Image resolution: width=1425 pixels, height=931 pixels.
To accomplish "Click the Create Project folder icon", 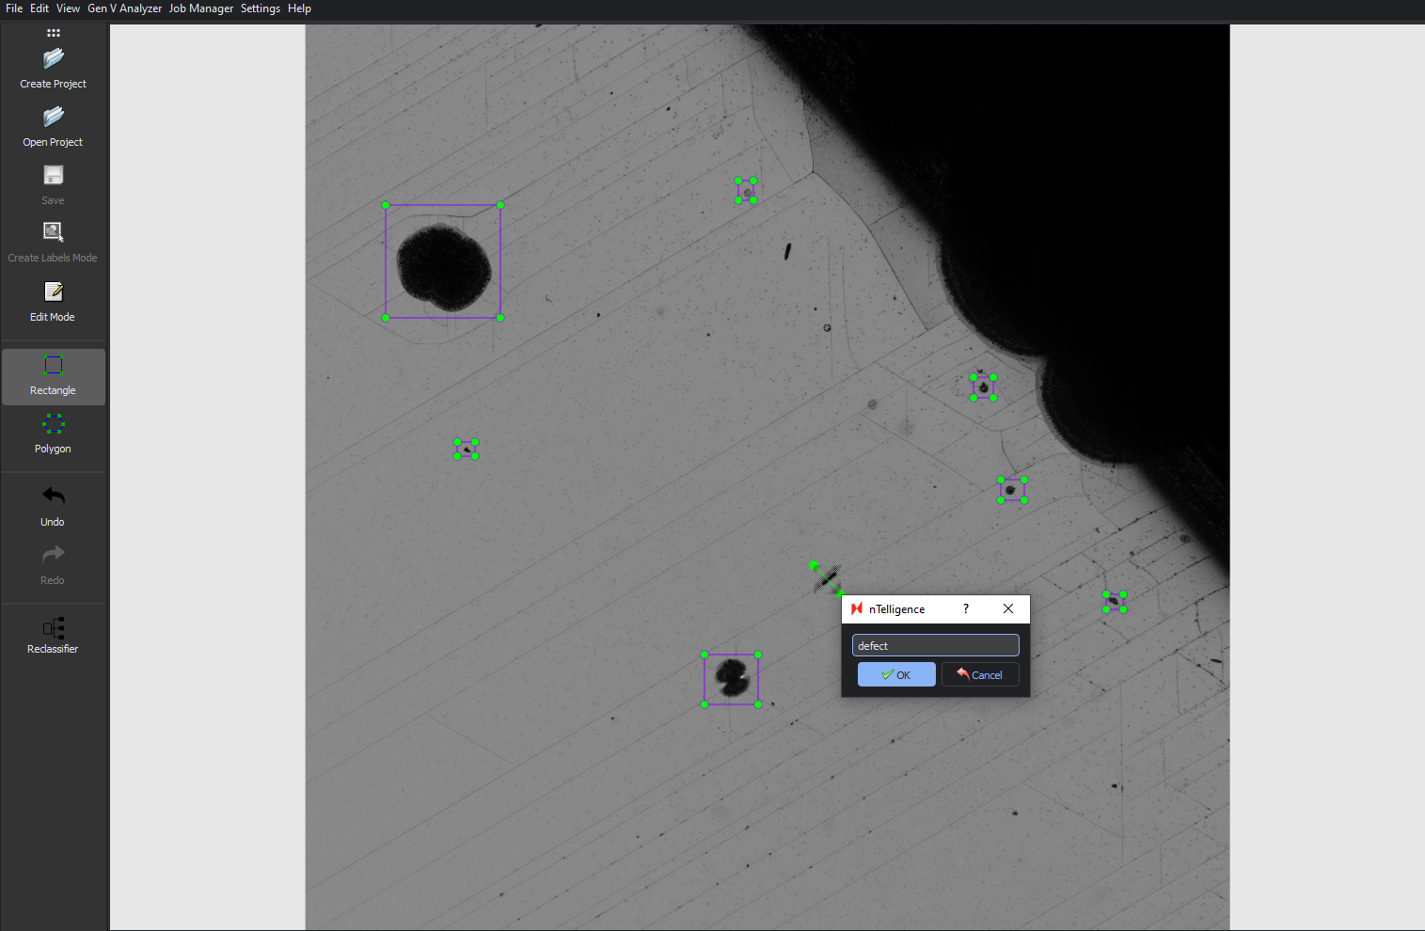I will pos(54,59).
